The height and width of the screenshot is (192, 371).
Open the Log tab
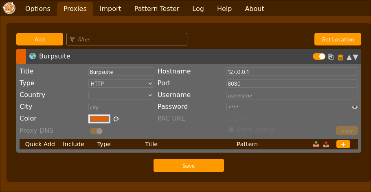tap(198, 9)
